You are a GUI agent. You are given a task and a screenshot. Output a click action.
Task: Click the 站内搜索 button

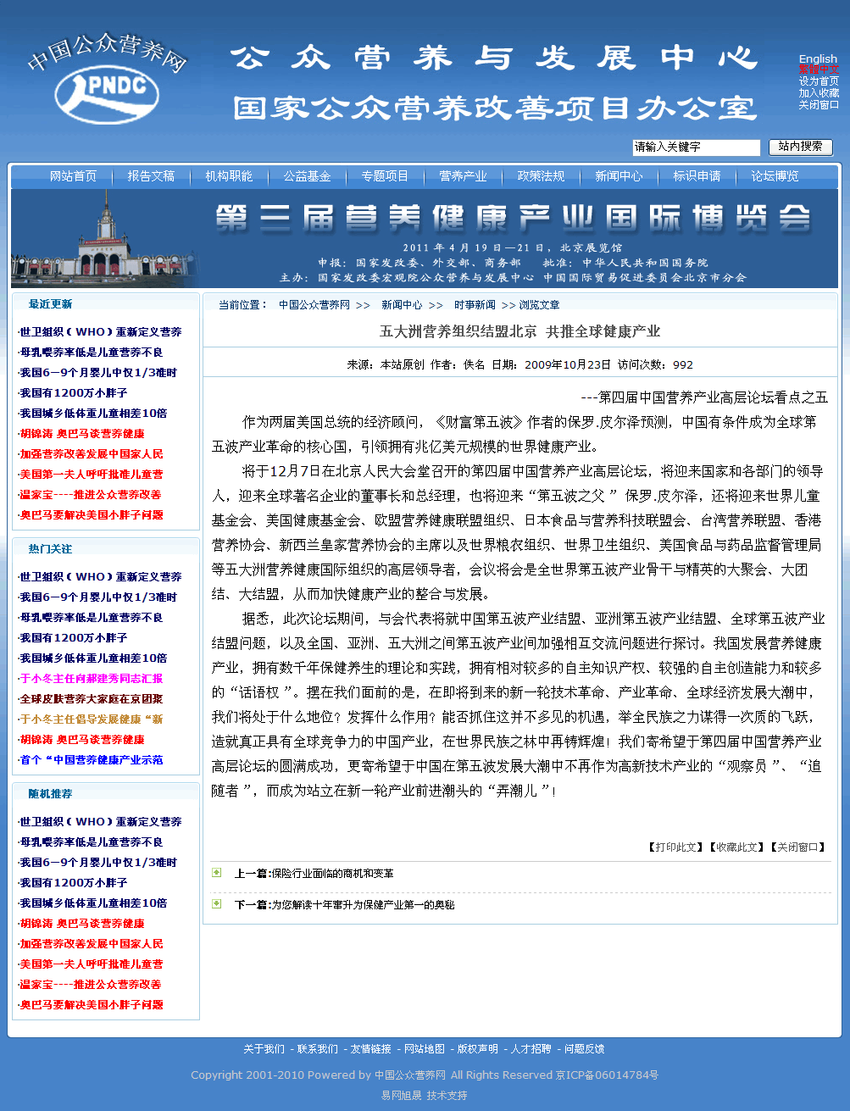coord(801,147)
